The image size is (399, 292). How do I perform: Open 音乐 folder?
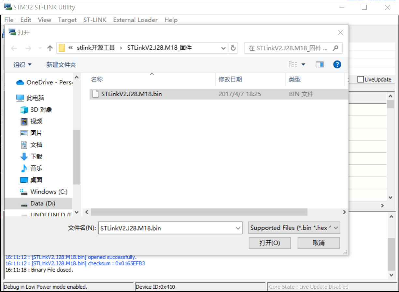pos(31,168)
